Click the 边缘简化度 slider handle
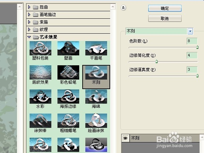 coord(156,62)
